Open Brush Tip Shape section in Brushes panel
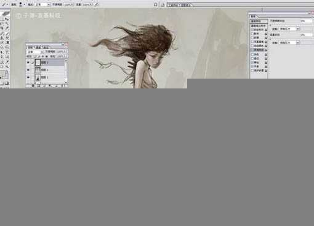 click(259, 26)
